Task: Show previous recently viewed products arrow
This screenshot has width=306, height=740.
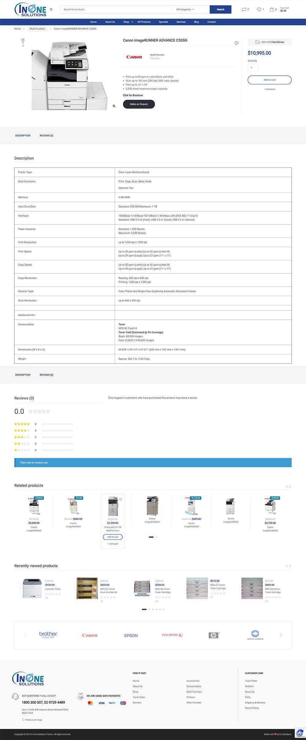Action: [x=286, y=566]
